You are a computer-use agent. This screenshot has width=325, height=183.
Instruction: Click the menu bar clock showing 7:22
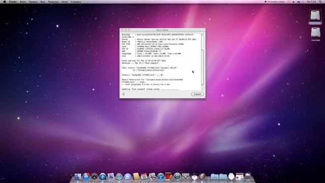[x=311, y=2]
